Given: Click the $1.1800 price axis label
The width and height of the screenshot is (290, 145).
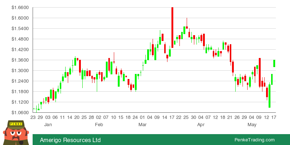Looking at the screenshot, I should click(x=20, y=92).
